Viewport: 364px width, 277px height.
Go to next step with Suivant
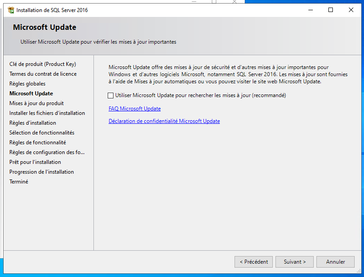click(295, 262)
